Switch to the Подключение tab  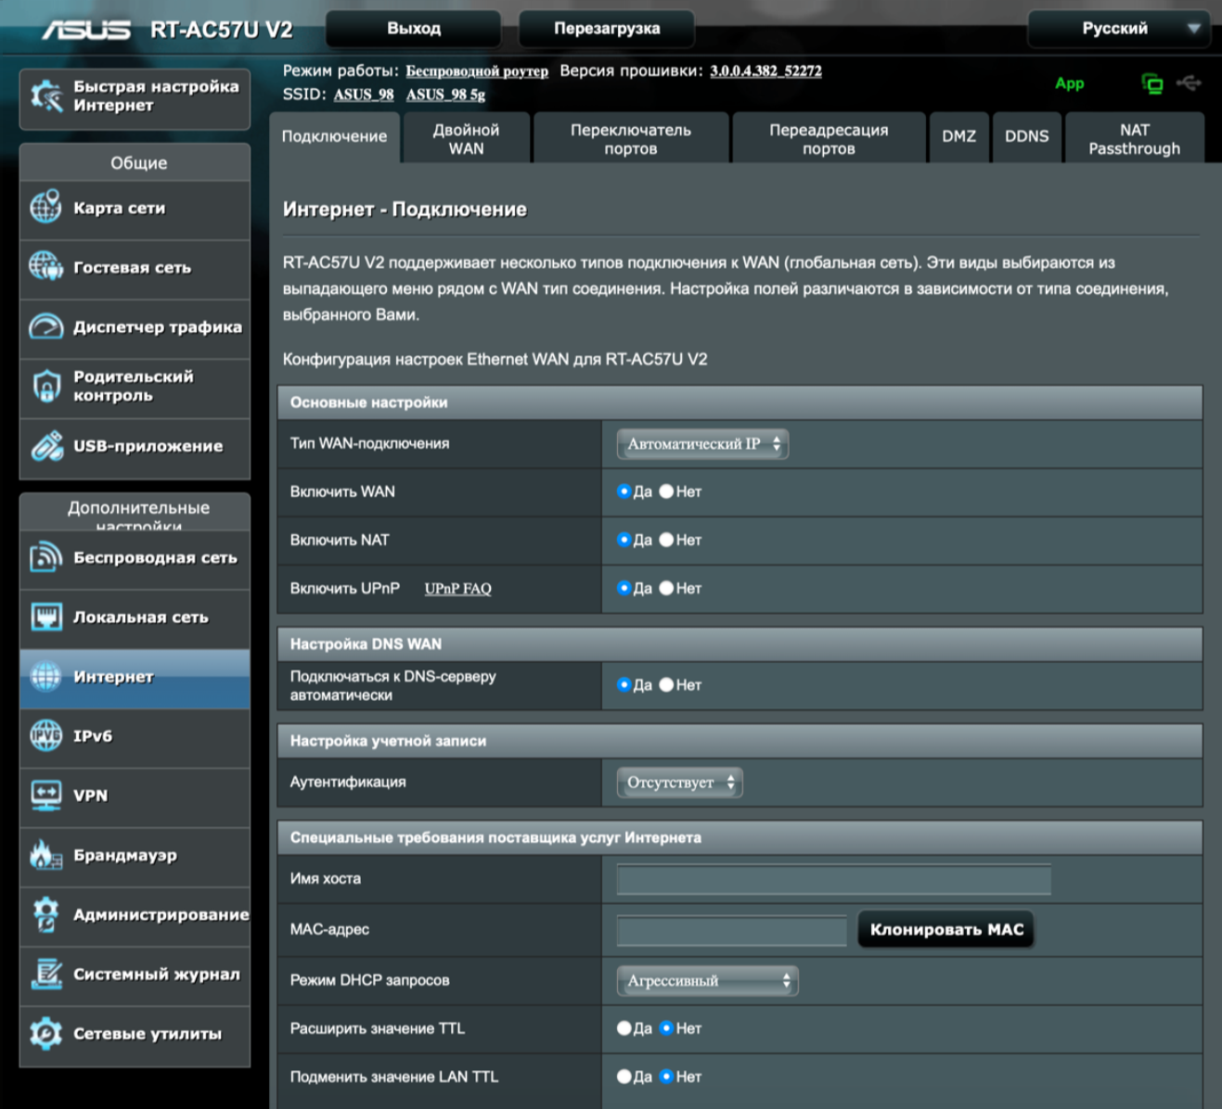coord(334,137)
